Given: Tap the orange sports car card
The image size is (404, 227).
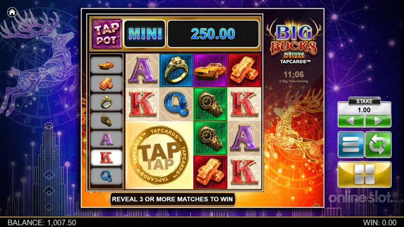Looking at the screenshot, I should point(210,70).
